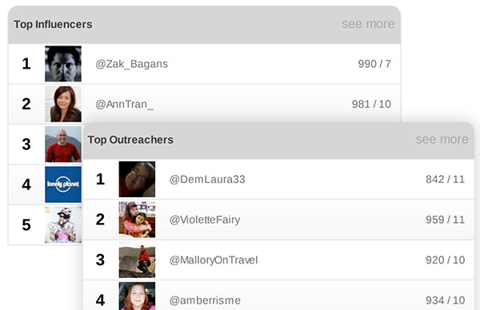Click Zak_Bagans profile picture

tap(63, 64)
